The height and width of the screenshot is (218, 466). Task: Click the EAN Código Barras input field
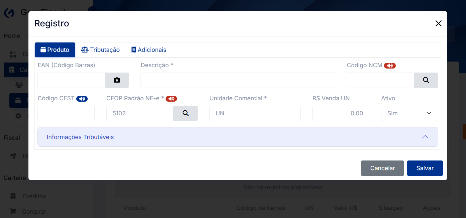click(71, 80)
